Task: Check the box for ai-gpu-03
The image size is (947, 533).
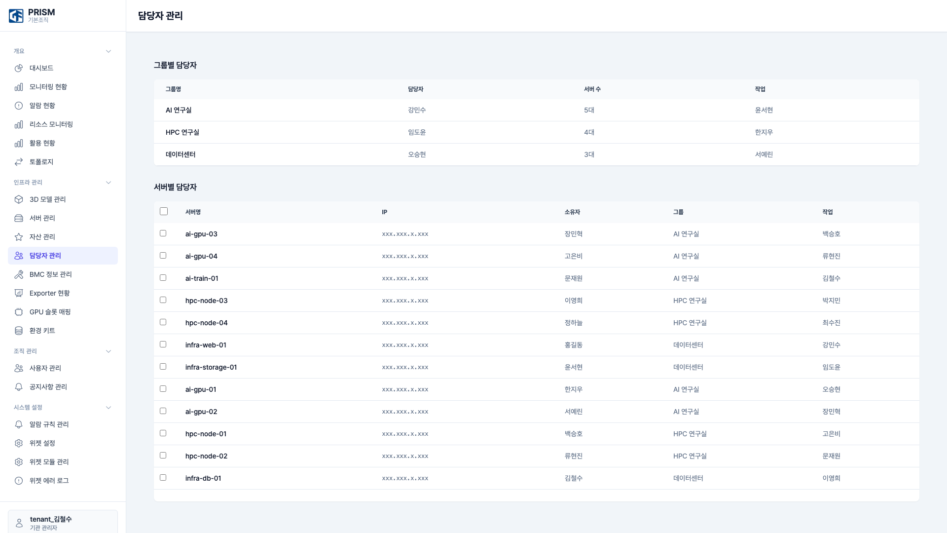Action: click(163, 233)
